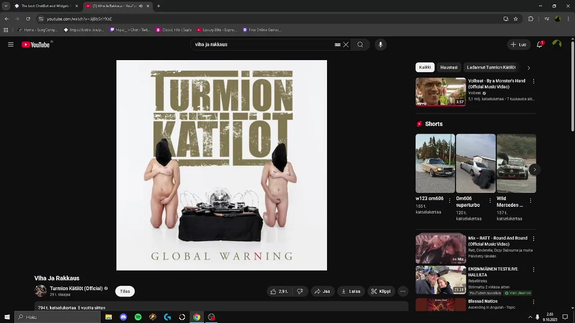Show hidden system tray icons
Screen dimensions: 575x323
[530, 317]
